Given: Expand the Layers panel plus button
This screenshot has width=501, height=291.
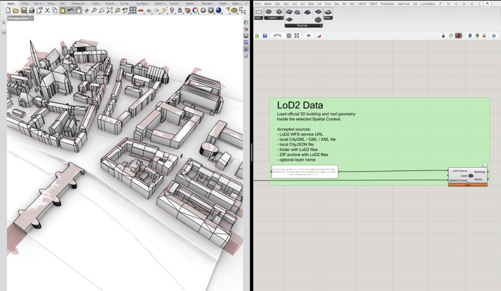Looking at the screenshot, I should pyautogui.click(x=282, y=18).
